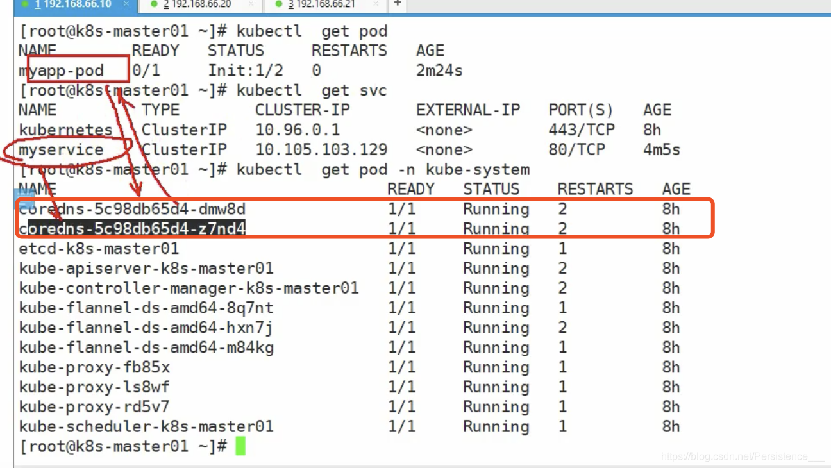Close the 192.168.66.20 tab
Image resolution: width=831 pixels, height=468 pixels.
251,4
